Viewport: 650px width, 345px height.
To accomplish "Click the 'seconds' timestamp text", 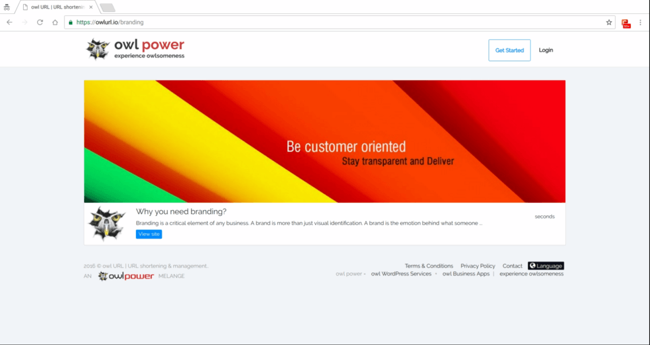I will [545, 217].
